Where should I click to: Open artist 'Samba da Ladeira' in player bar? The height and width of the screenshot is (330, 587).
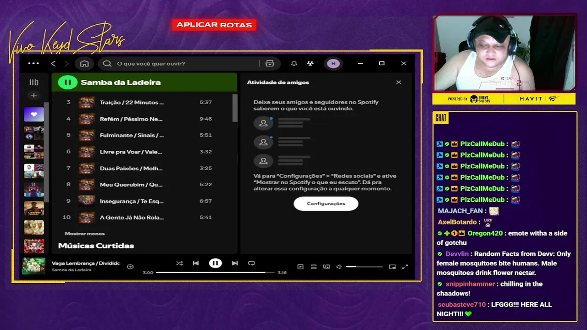(x=72, y=270)
